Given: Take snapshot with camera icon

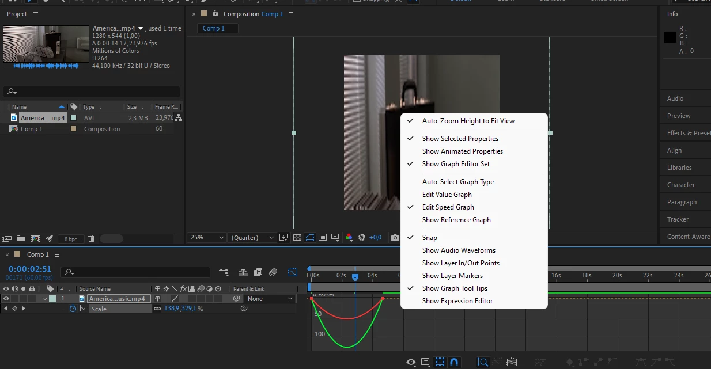Looking at the screenshot, I should click(x=395, y=237).
